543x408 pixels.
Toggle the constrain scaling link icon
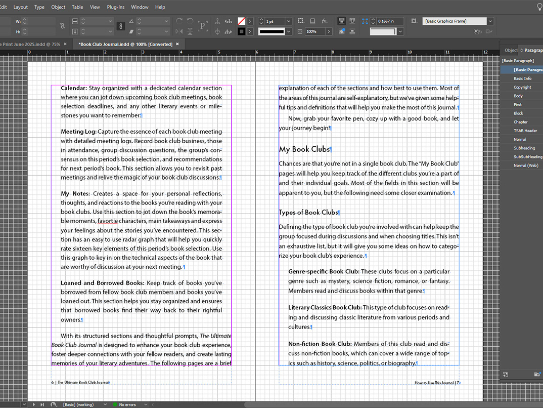click(120, 26)
